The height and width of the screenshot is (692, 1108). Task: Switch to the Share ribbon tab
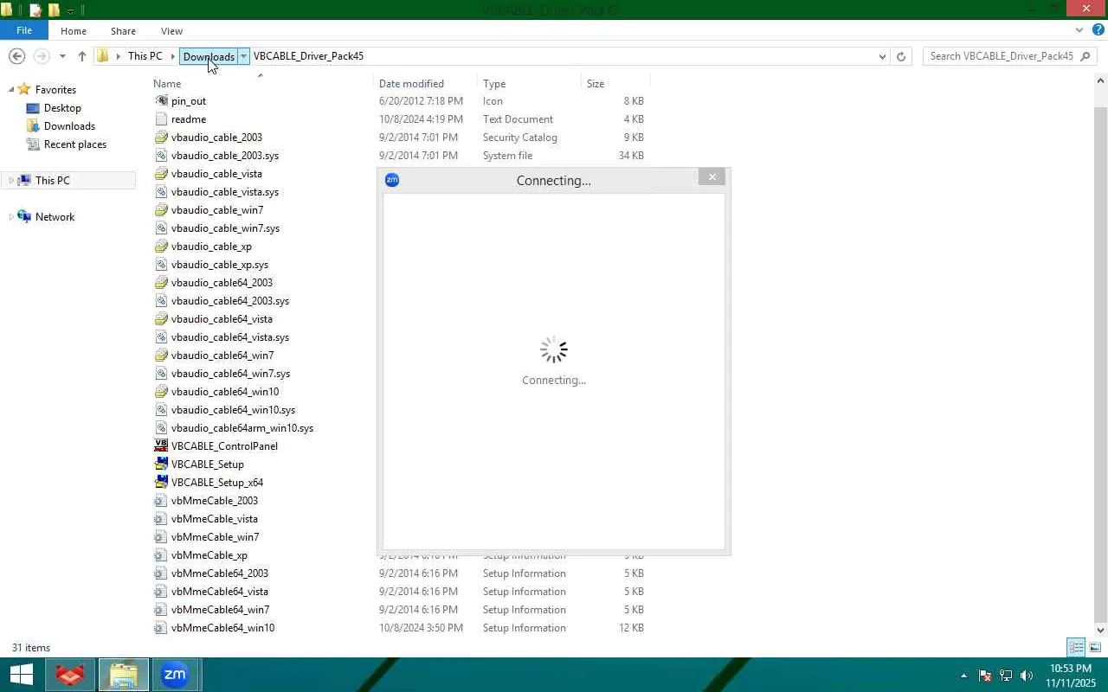123,31
